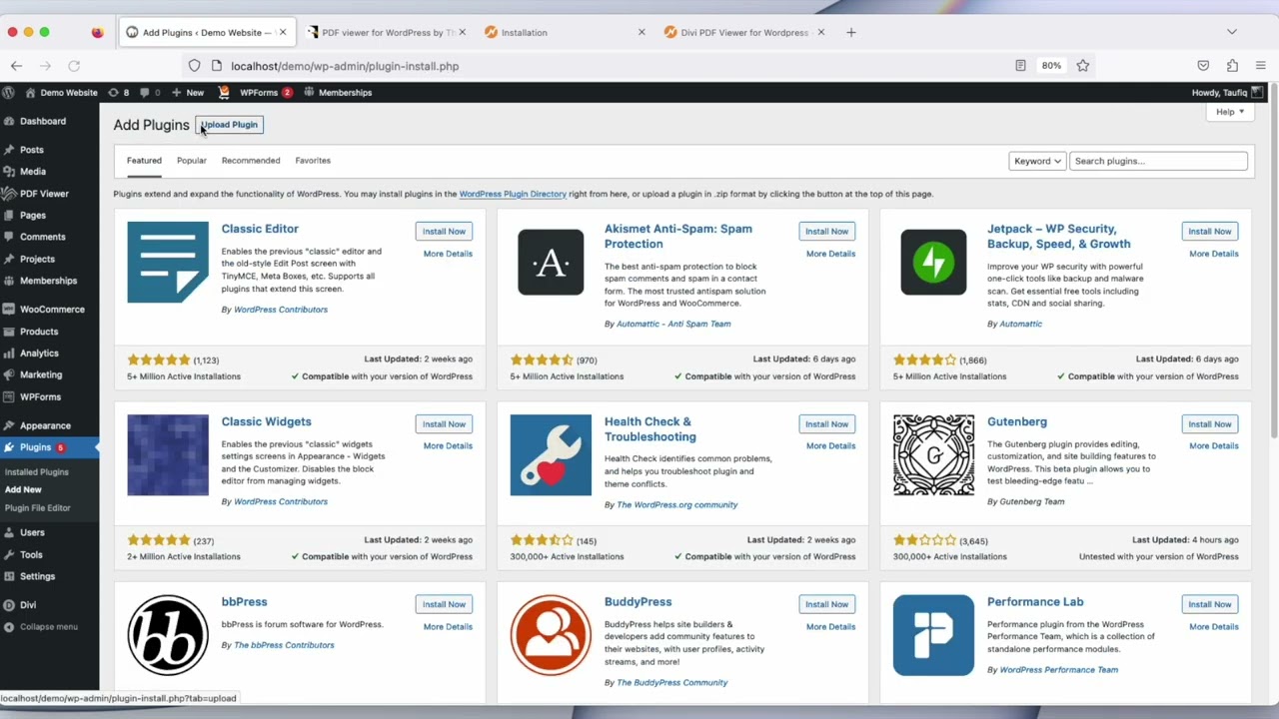
Task: Open the Performance Lab plugin title
Action: [x=1035, y=602]
